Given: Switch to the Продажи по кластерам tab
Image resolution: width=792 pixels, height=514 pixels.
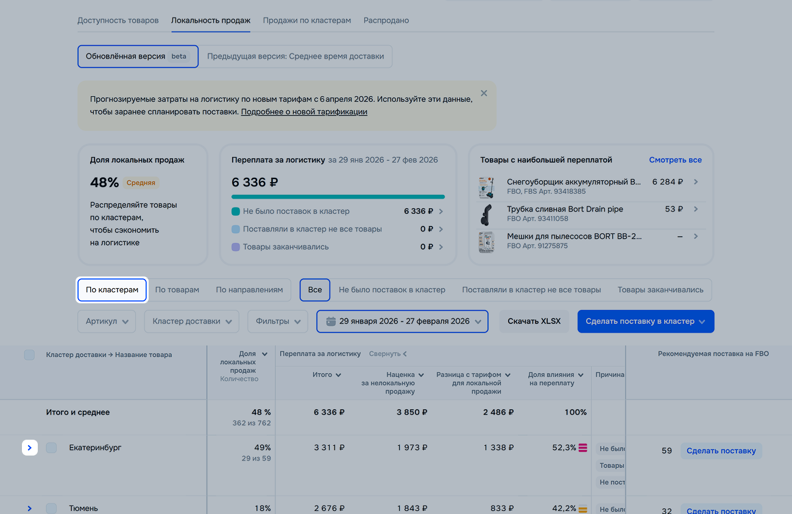Looking at the screenshot, I should [x=306, y=20].
